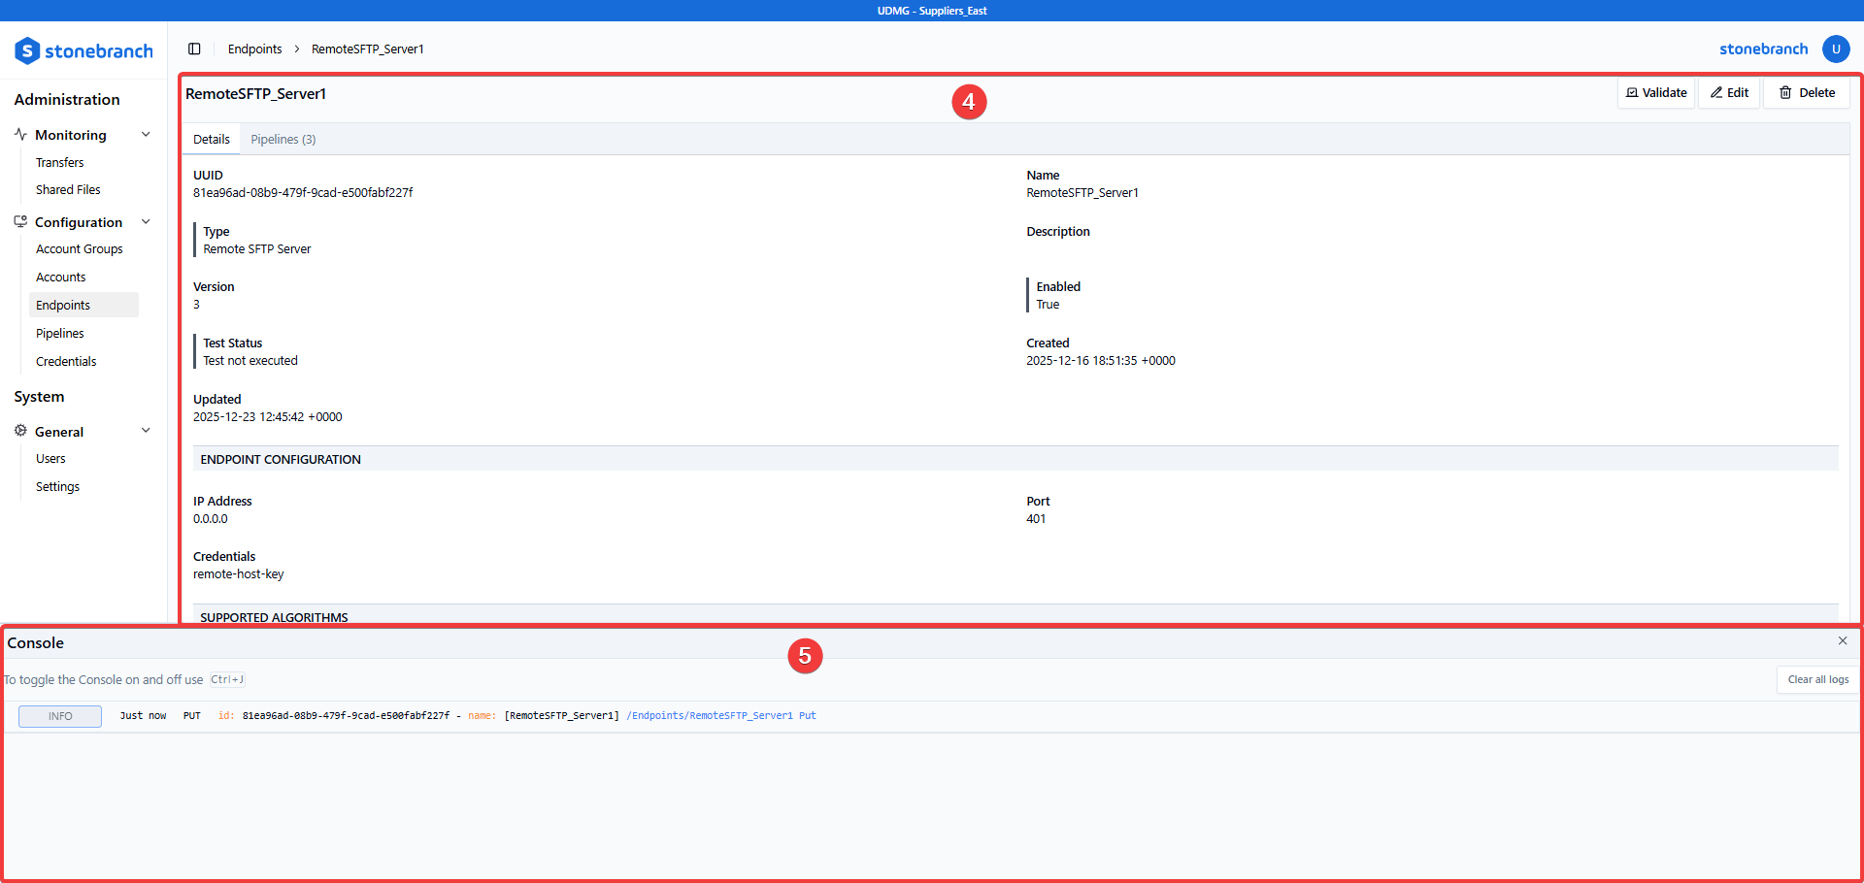Screen dimensions: 1864x883
Task: Click the Delete trash icon
Action: 1784,92
